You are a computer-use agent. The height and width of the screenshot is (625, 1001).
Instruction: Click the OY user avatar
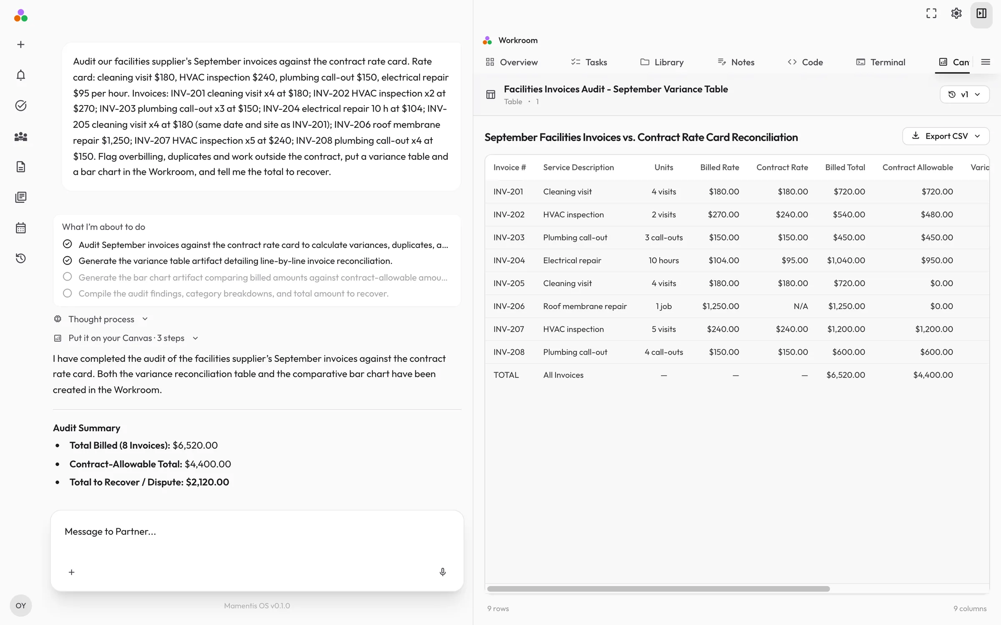(x=20, y=605)
